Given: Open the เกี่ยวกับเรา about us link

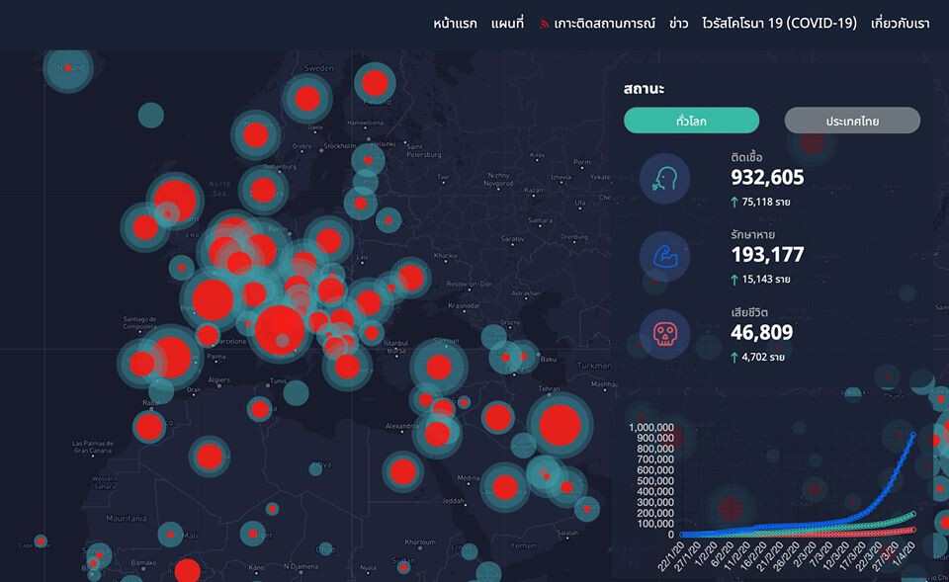Looking at the screenshot, I should (x=901, y=24).
